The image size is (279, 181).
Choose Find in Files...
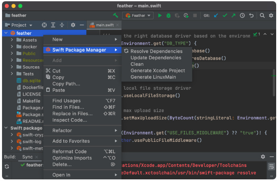tap(82, 107)
